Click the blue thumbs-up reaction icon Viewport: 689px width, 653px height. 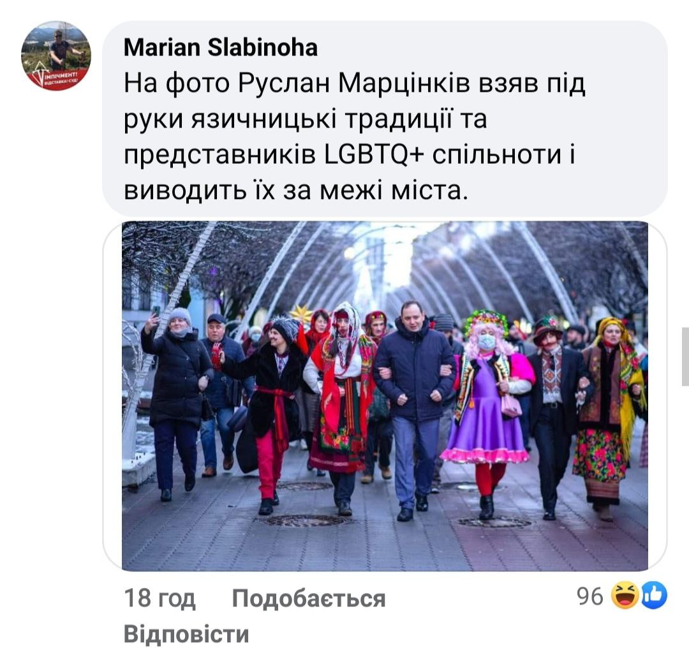(x=655, y=596)
